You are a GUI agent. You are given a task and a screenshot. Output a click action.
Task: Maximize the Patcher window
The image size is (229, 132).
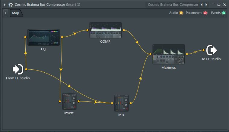(219, 5)
